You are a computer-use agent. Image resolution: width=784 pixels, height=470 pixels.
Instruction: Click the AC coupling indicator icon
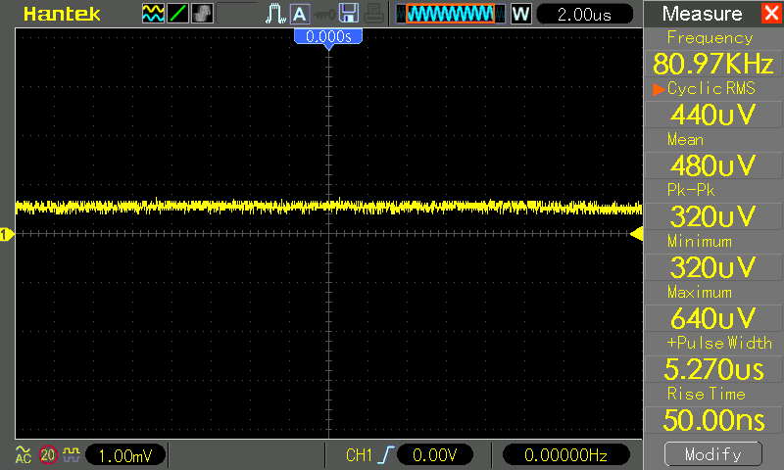pyautogui.click(x=23, y=454)
